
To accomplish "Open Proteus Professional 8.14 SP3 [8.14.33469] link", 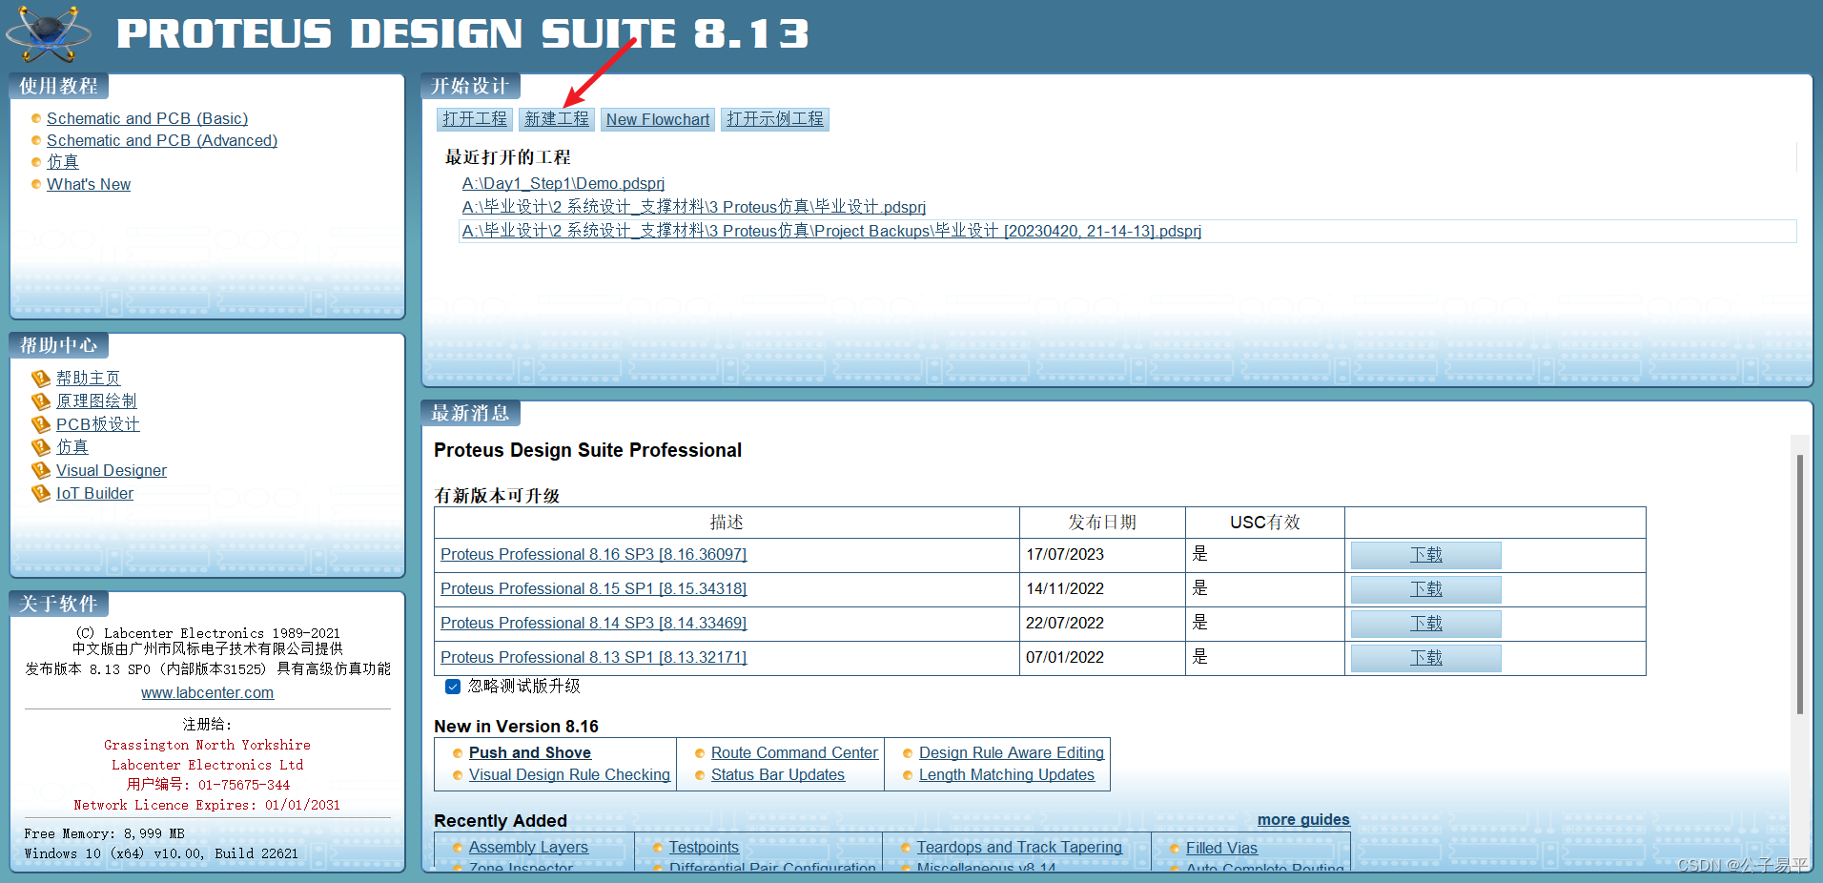I will [593, 624].
